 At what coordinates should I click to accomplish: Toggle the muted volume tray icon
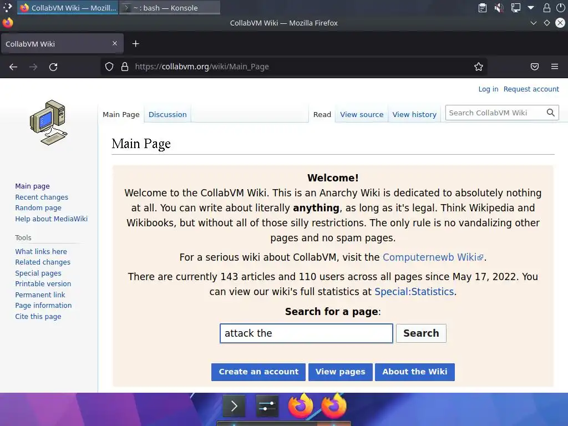499,8
